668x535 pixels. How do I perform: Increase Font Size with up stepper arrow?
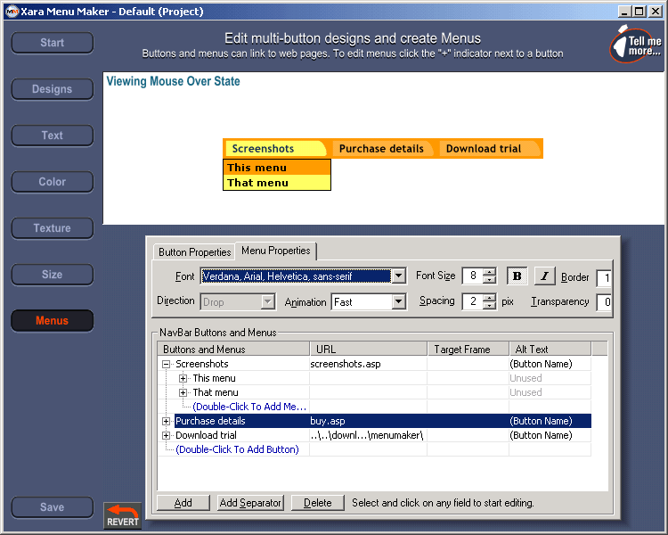(489, 272)
